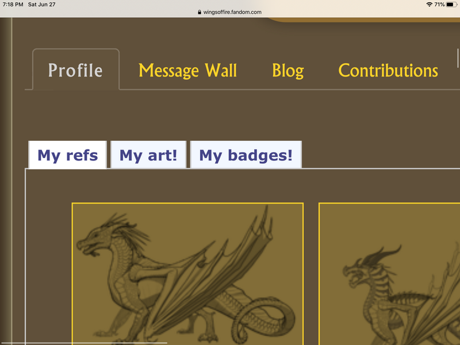
Task: Tap the 7:18 PM clock in status bar
Action: point(13,5)
